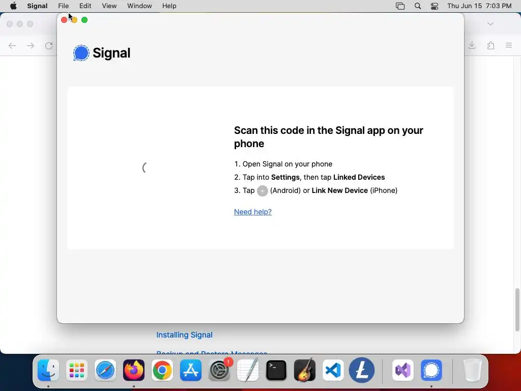Open the browser hamburger menu
Image resolution: width=521 pixels, height=391 pixels.
[509, 45]
